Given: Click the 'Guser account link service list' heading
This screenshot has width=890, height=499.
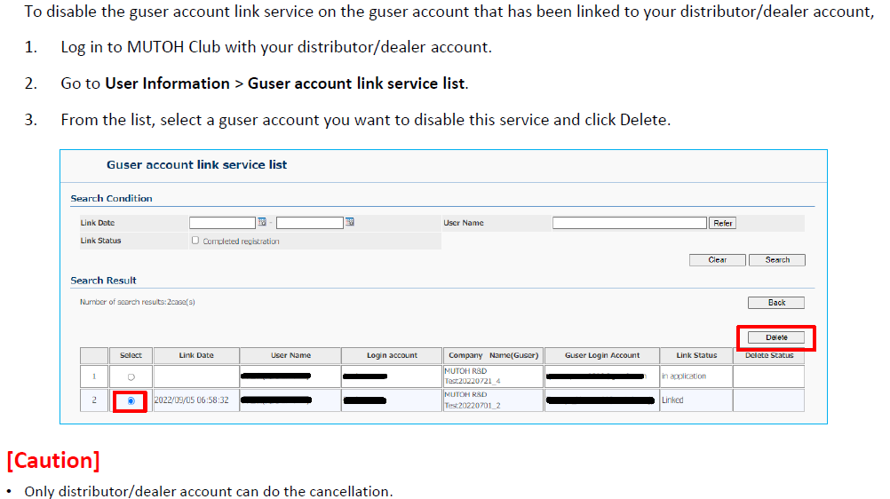Looking at the screenshot, I should pyautogui.click(x=196, y=164).
